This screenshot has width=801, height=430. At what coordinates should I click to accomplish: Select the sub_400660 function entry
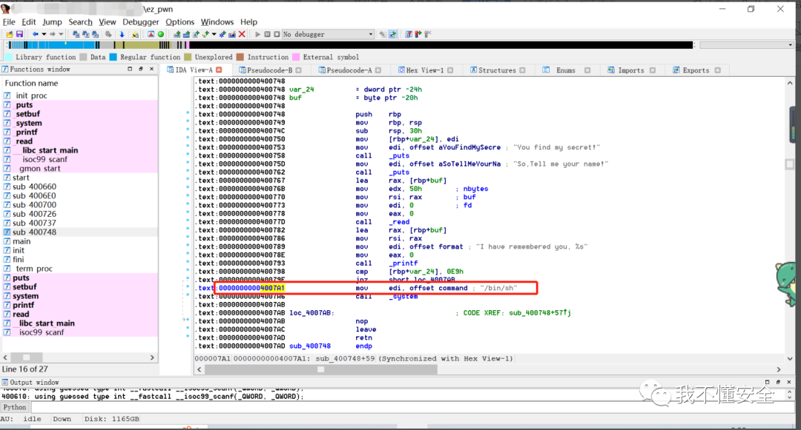click(34, 187)
